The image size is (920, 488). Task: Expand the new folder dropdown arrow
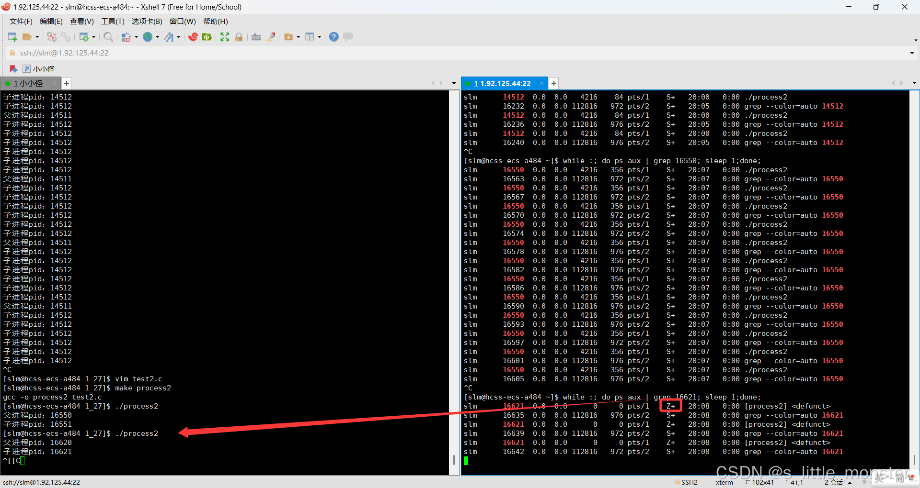click(x=298, y=37)
